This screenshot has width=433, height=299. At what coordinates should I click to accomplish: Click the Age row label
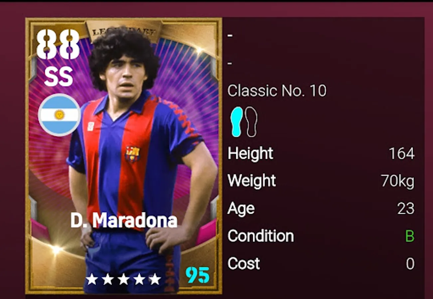[x=241, y=209]
